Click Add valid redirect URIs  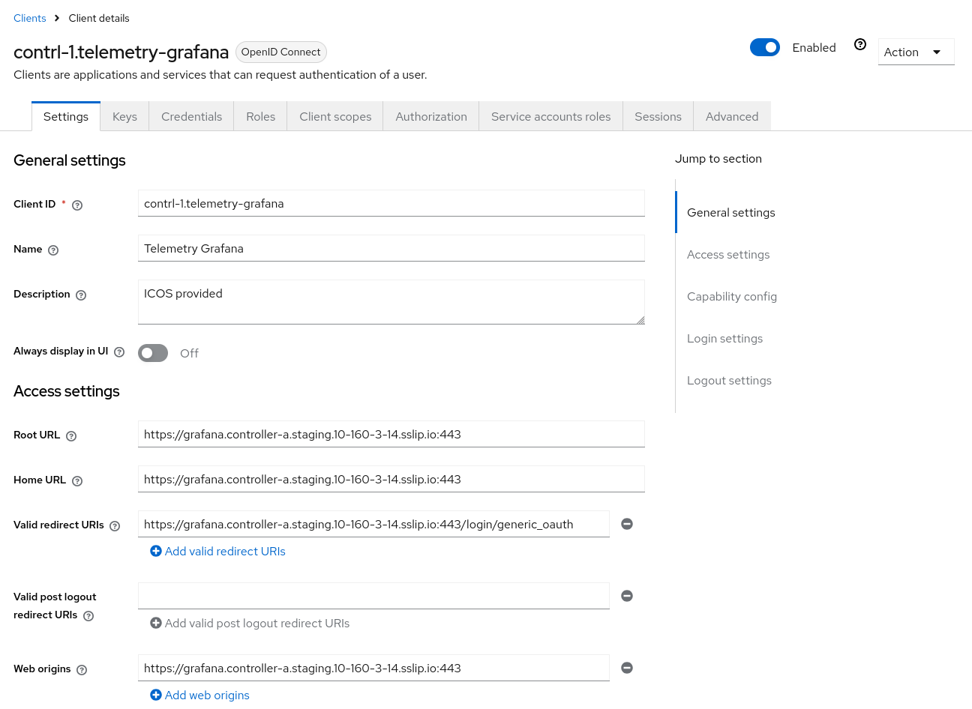[x=217, y=551]
